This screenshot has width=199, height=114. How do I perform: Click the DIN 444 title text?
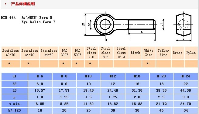pos(8,18)
